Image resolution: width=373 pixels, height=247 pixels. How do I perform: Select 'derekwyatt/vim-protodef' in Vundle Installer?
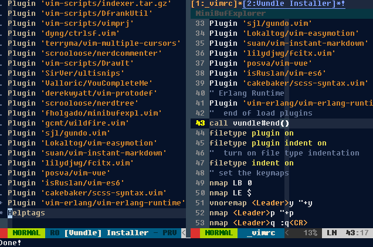[99, 93]
